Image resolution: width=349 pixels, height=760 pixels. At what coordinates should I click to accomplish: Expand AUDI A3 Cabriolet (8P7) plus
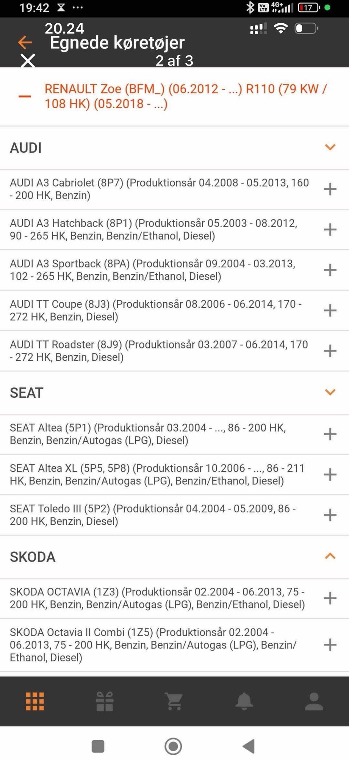click(x=330, y=189)
